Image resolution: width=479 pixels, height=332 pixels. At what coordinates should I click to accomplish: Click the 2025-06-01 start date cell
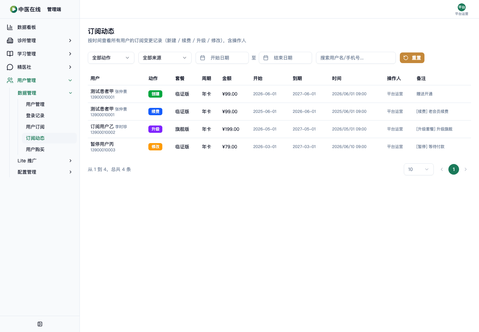point(265,112)
